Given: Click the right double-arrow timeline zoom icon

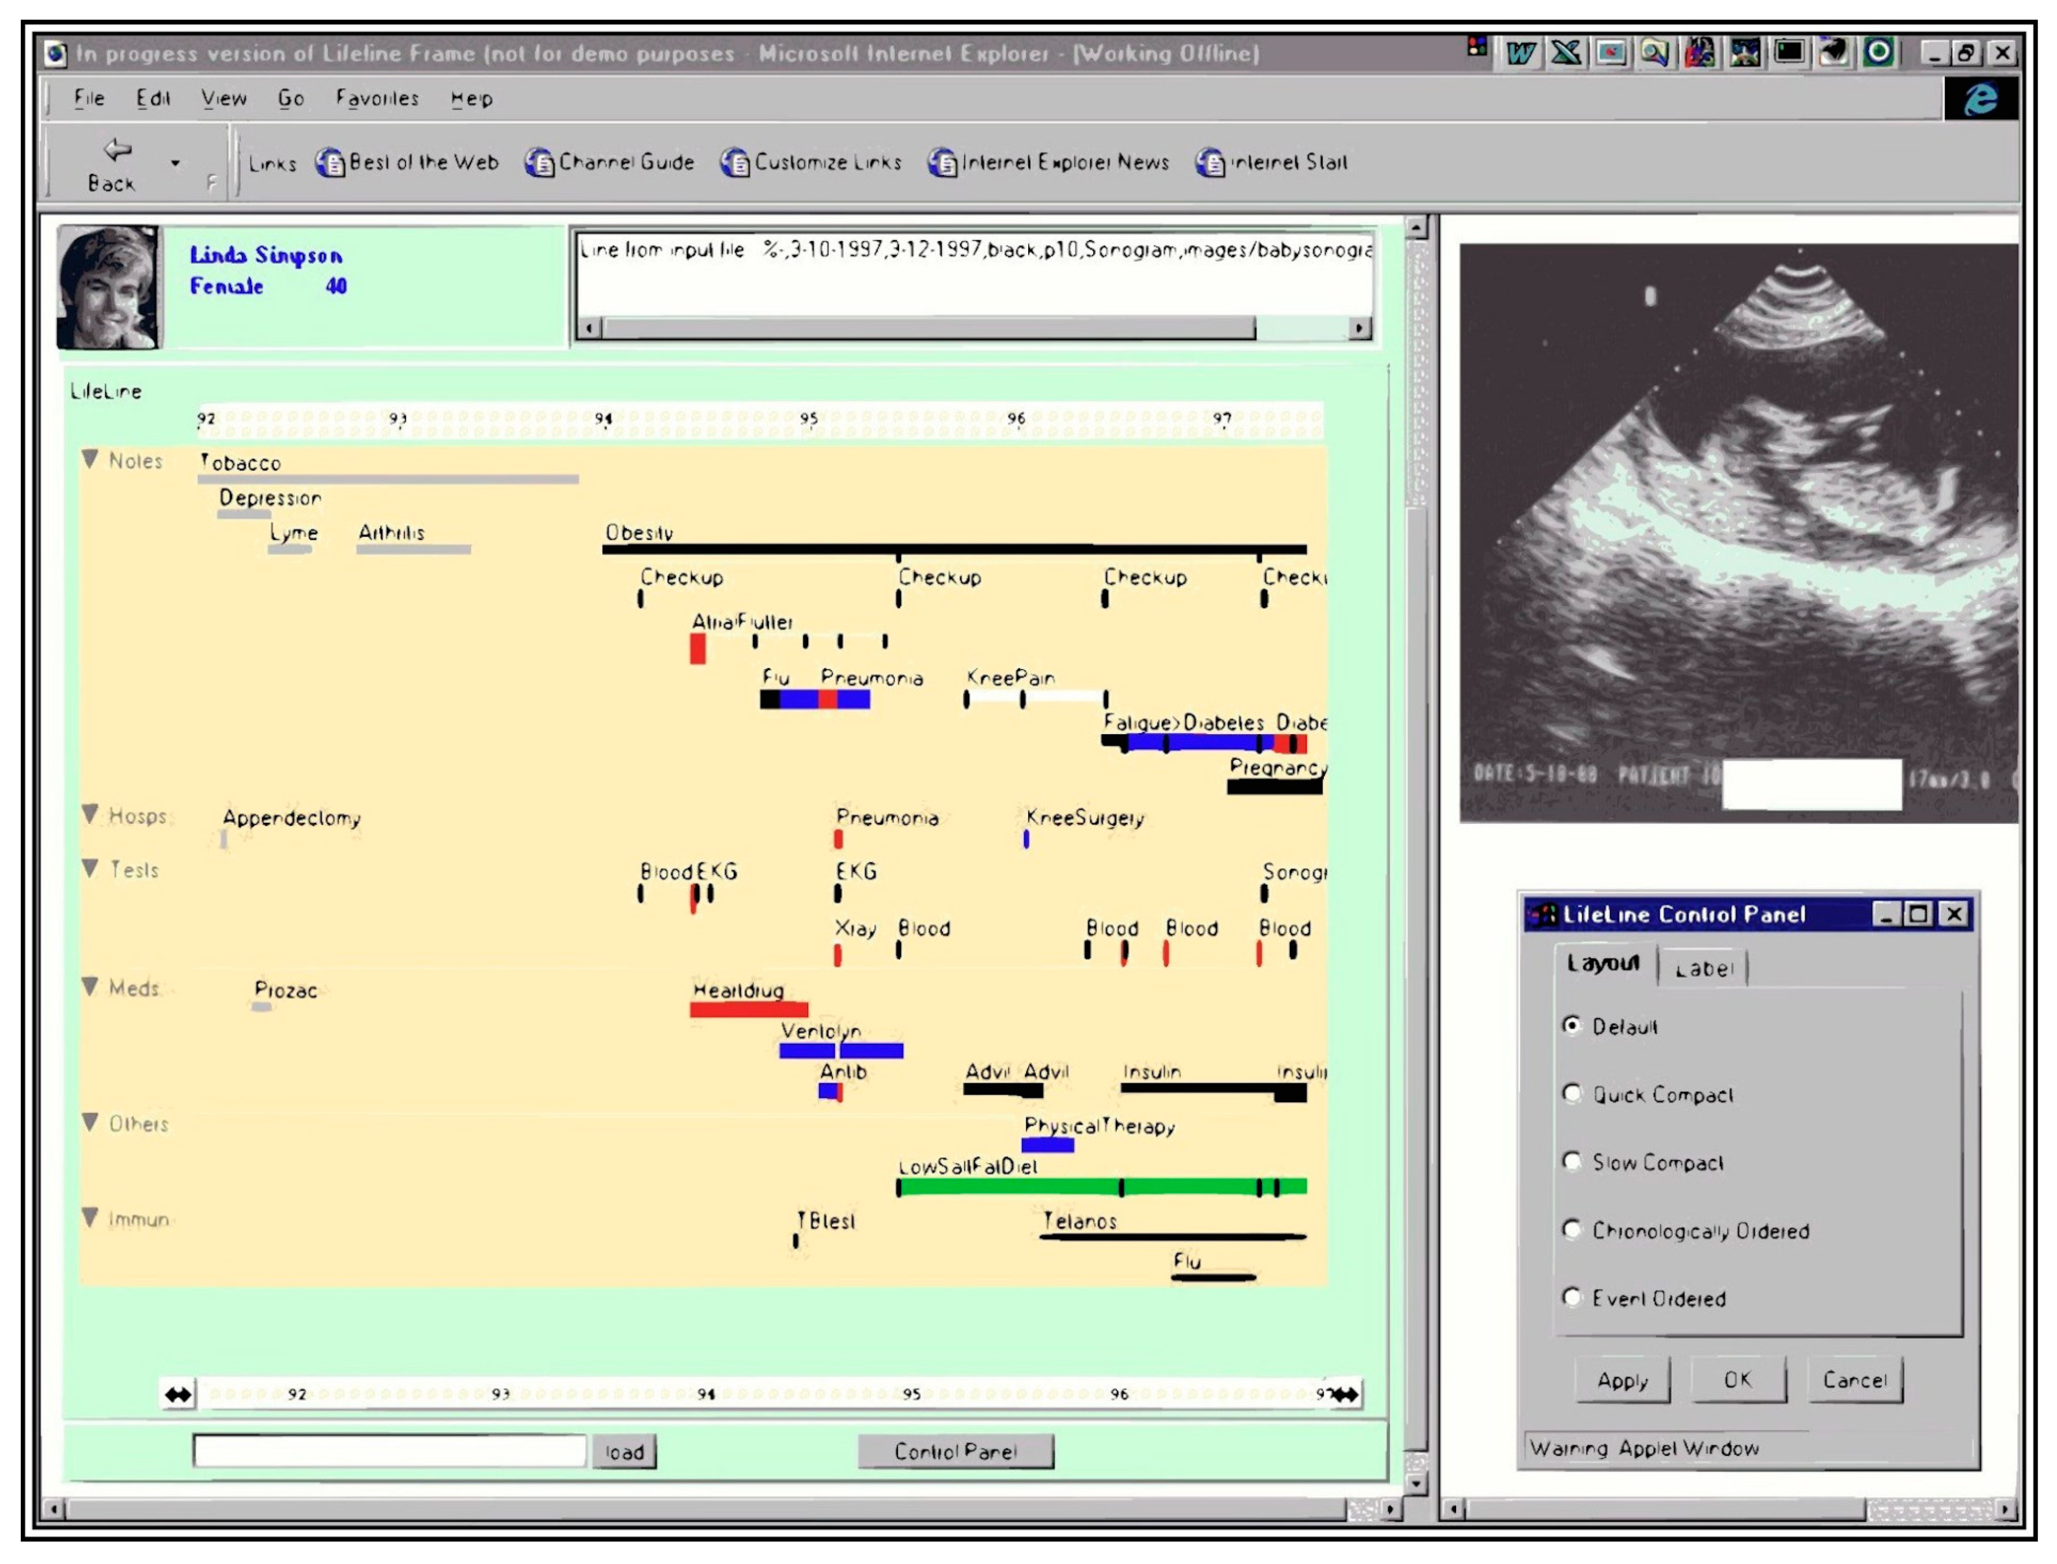Looking at the screenshot, I should pos(1347,1394).
